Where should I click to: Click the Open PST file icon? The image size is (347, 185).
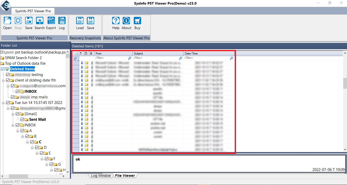click(7, 21)
